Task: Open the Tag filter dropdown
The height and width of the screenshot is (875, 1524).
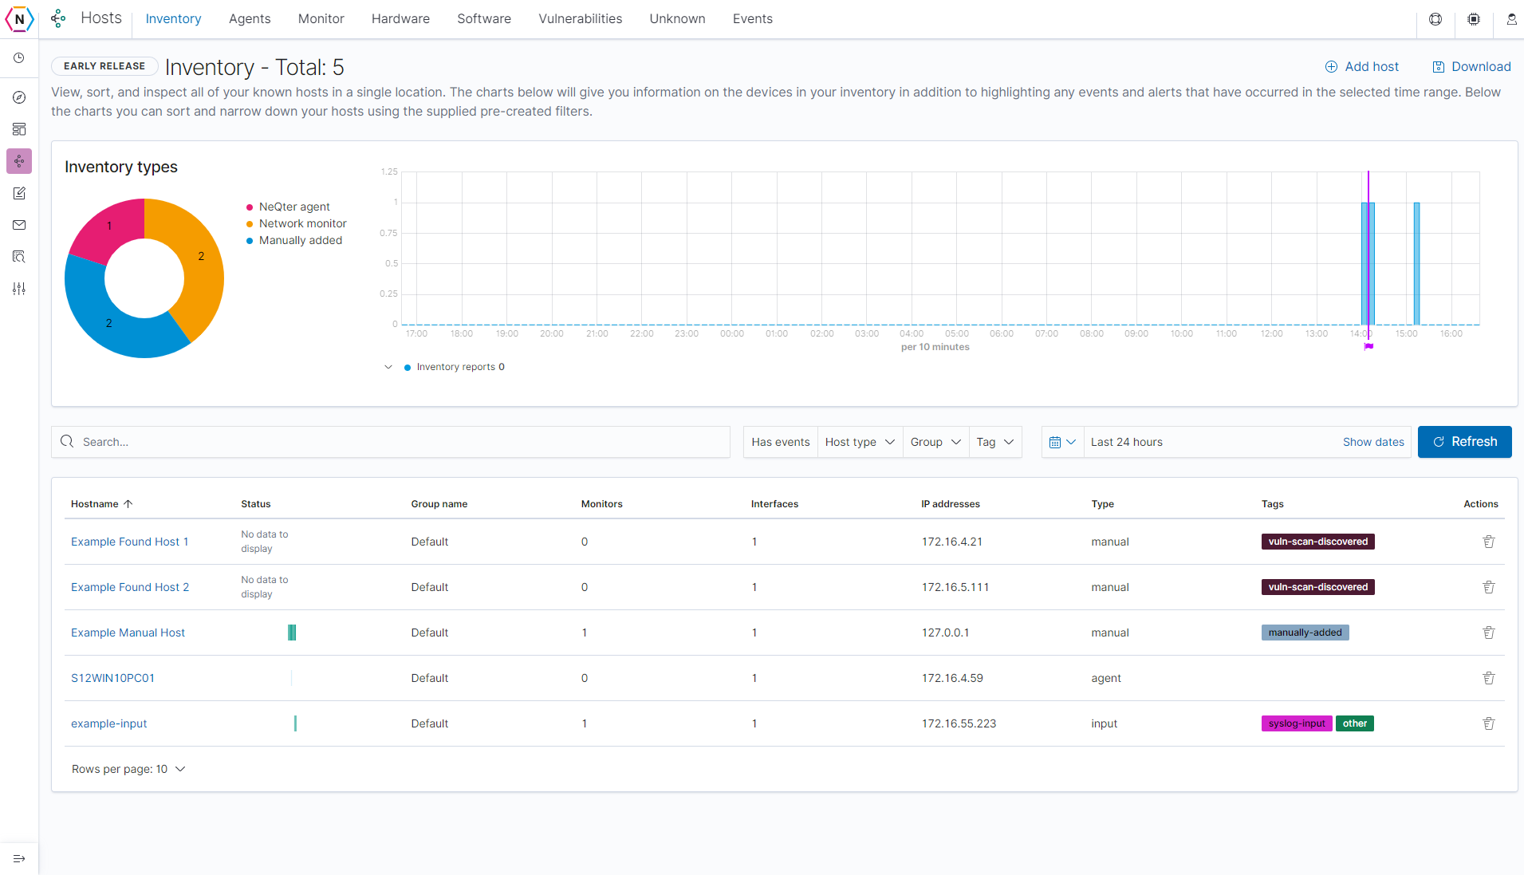Action: pos(995,442)
